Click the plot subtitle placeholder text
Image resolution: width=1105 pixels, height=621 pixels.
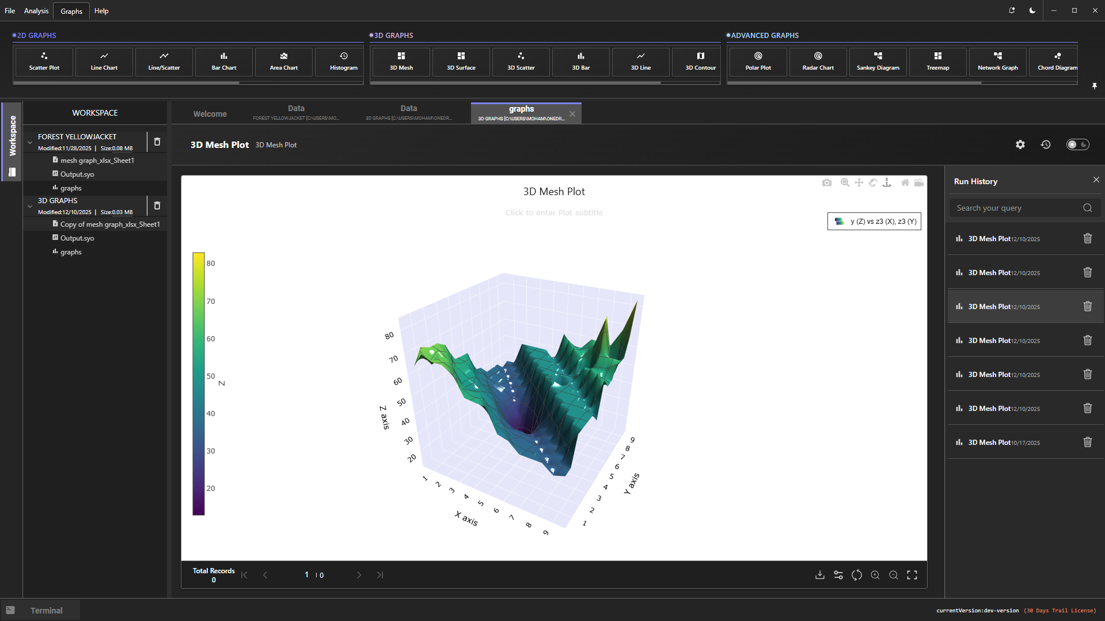click(x=554, y=213)
